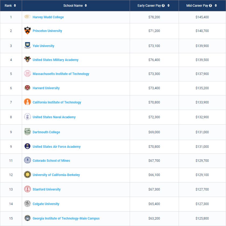Open United States Naval Academy link
The width and height of the screenshot is (226, 226).
tap(54, 117)
